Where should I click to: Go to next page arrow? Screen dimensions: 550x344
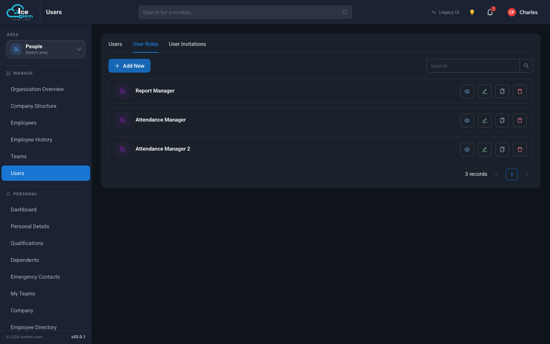pyautogui.click(x=527, y=174)
